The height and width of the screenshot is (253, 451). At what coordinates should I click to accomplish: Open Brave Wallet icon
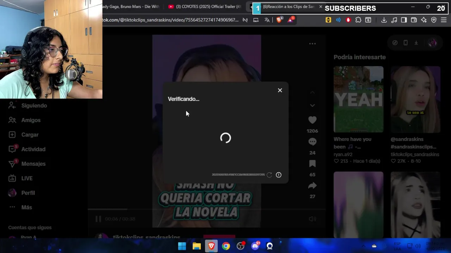pos(414,20)
